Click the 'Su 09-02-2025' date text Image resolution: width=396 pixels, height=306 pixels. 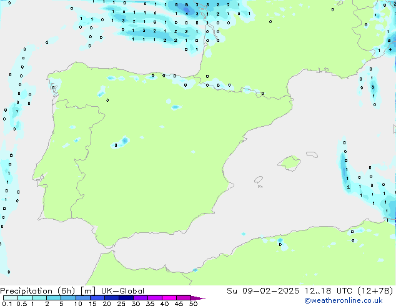pyautogui.click(x=263, y=291)
